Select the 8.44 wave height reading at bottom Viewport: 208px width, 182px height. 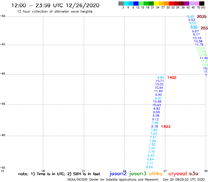[150, 167]
